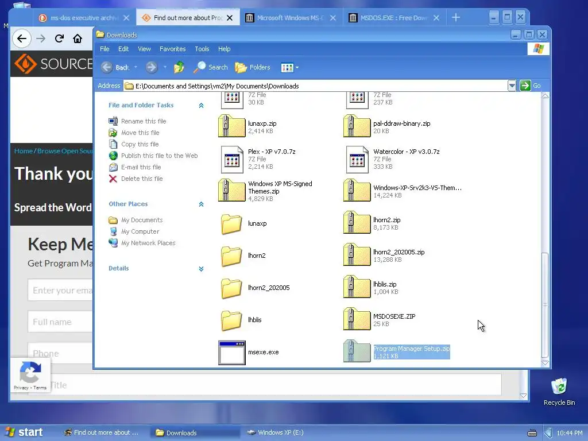The height and width of the screenshot is (441, 588).
Task: Switch to ms-dos executive archive browser tab
Action: [84, 18]
